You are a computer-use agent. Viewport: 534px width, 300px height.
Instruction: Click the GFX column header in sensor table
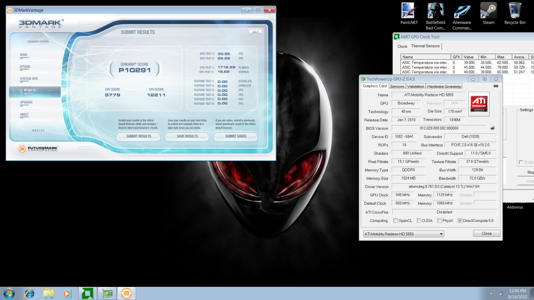456,57
